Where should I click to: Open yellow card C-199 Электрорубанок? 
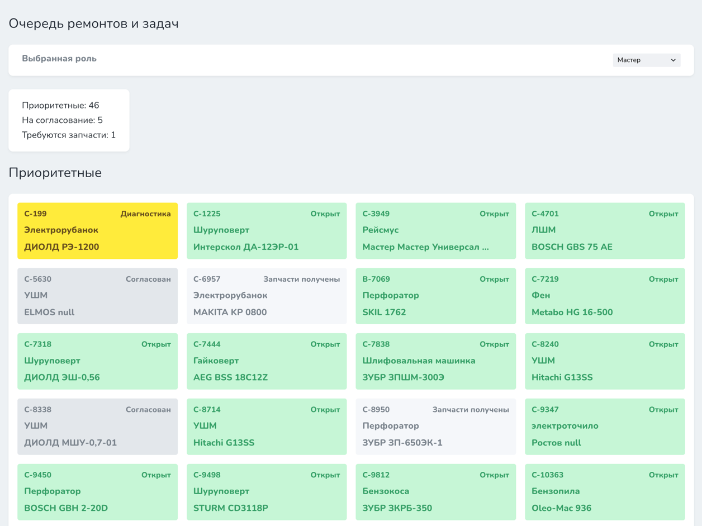97,231
